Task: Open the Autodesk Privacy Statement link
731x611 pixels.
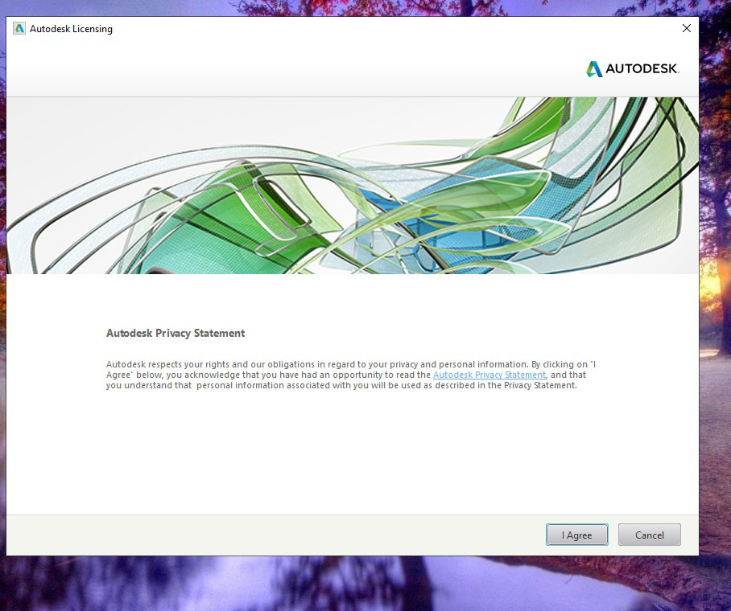Action: pyautogui.click(x=489, y=375)
